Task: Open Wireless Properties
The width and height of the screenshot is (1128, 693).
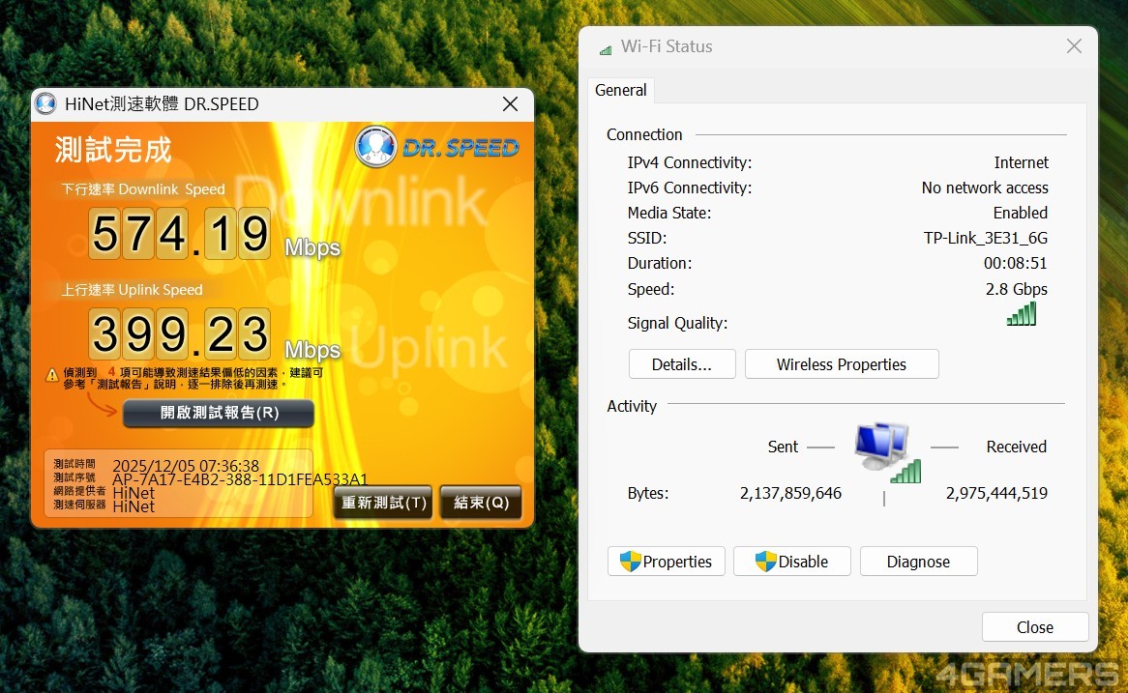Action: point(841,364)
